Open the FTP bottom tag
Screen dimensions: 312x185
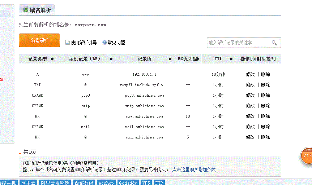[159, 182]
